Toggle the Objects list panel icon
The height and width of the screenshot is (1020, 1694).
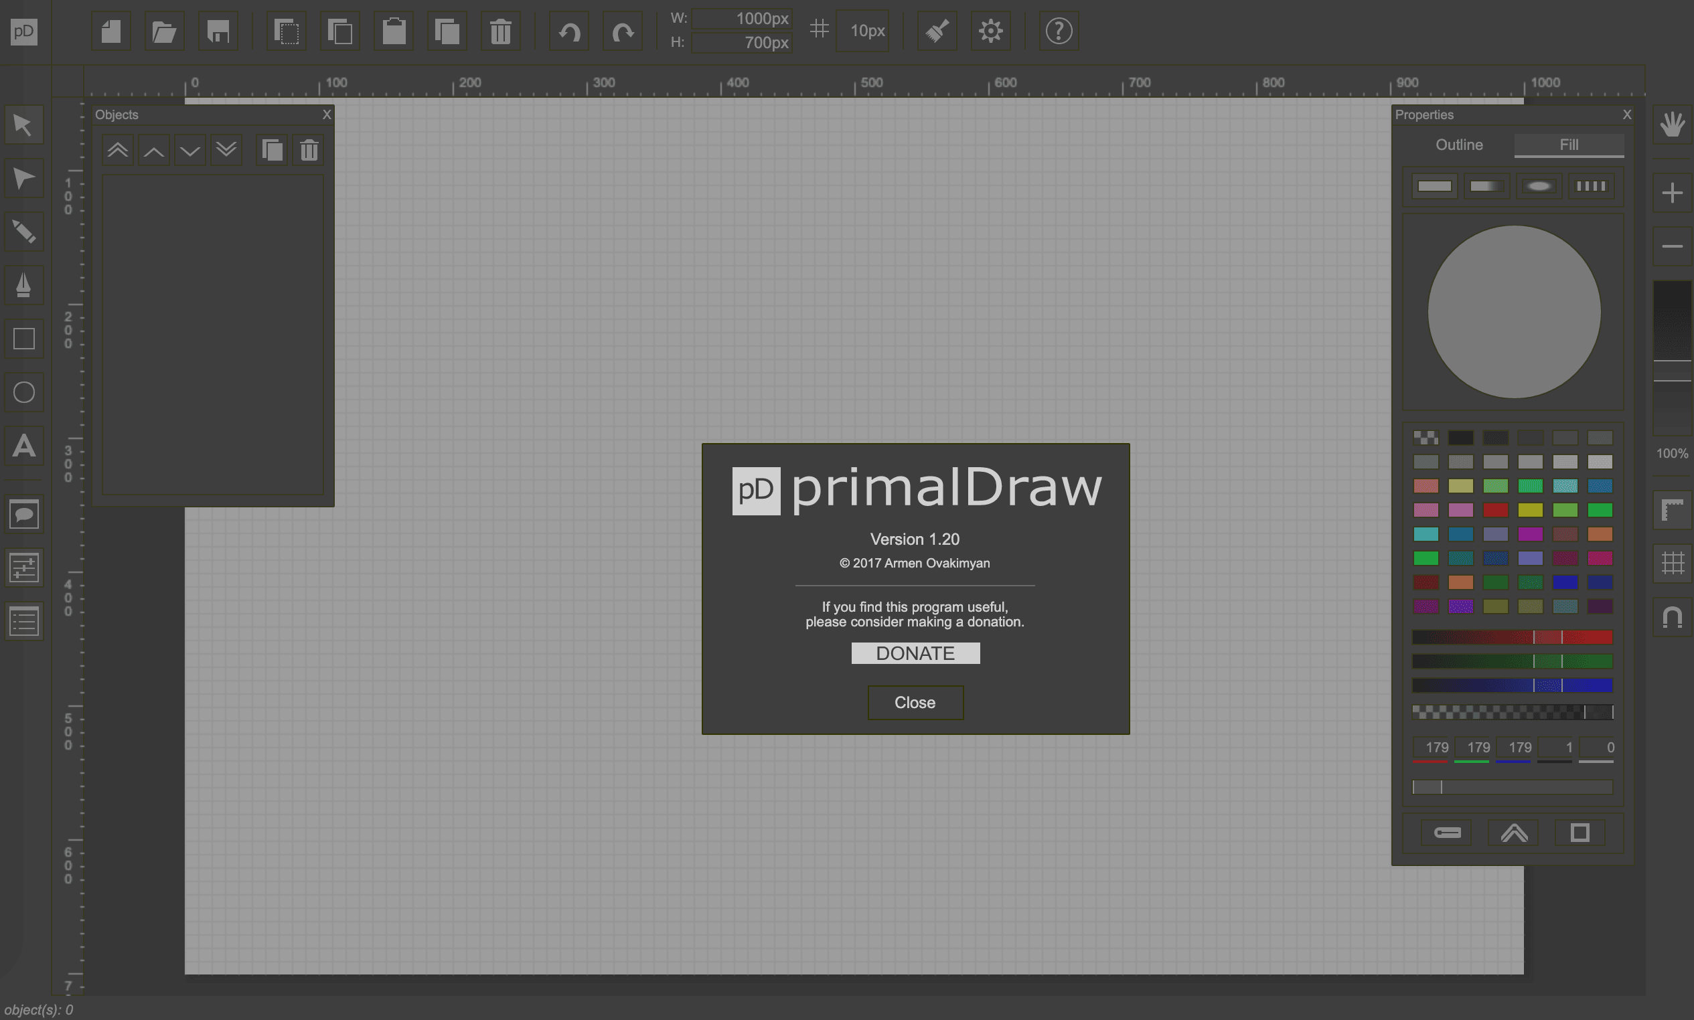tap(24, 622)
